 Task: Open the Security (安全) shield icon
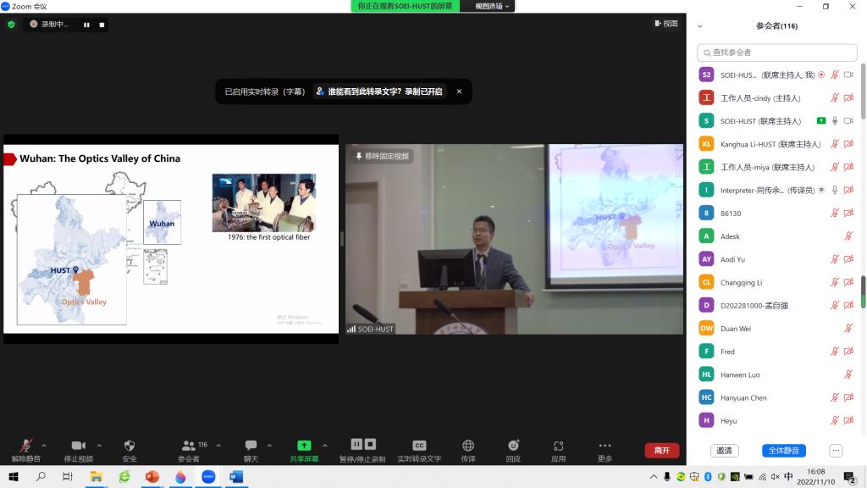[x=130, y=446]
